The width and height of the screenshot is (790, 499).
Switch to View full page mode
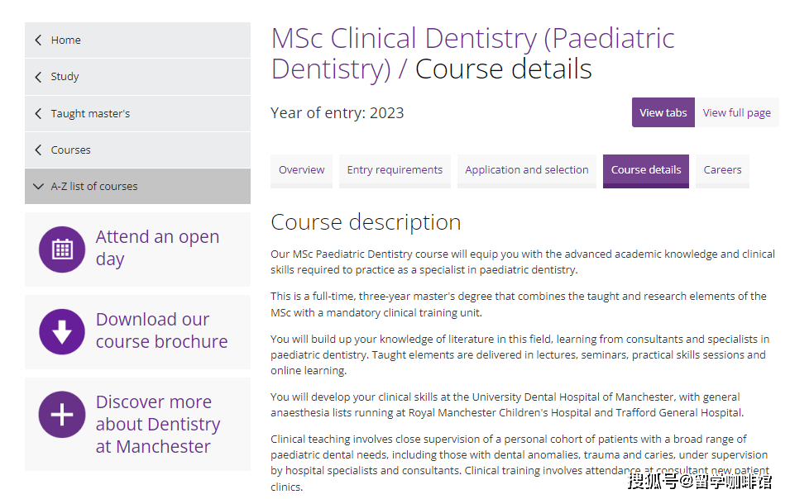[x=736, y=112]
